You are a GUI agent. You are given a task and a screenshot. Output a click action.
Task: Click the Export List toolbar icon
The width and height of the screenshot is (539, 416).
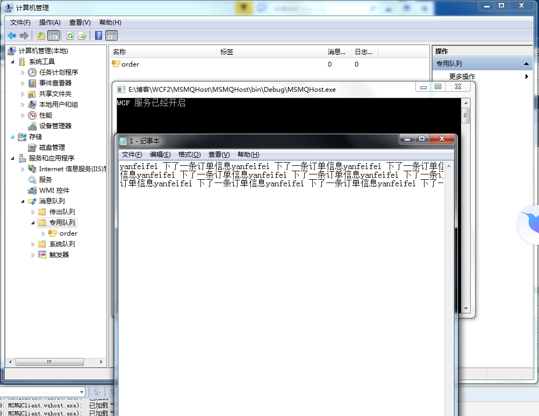pos(82,36)
